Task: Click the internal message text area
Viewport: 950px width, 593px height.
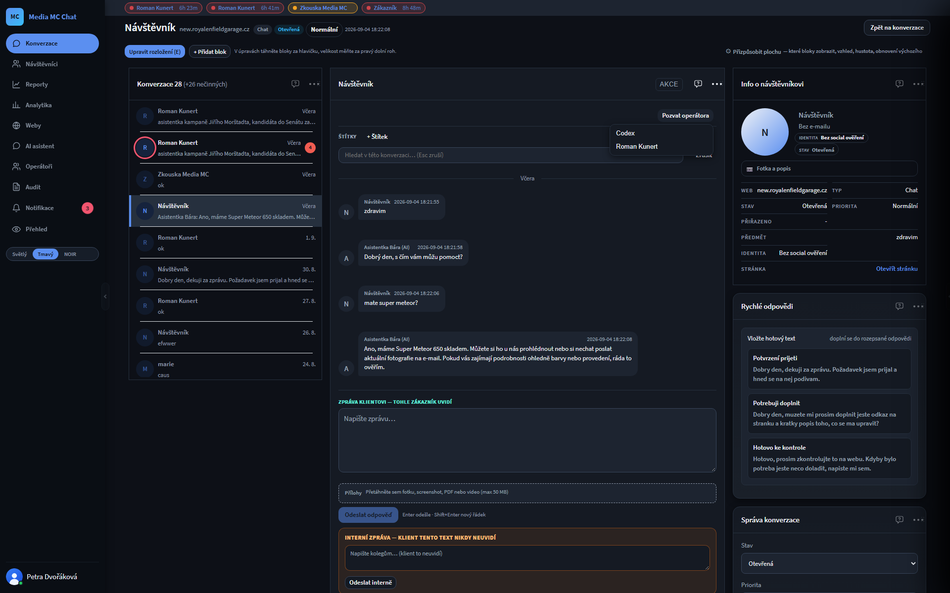Action: [x=527, y=558]
